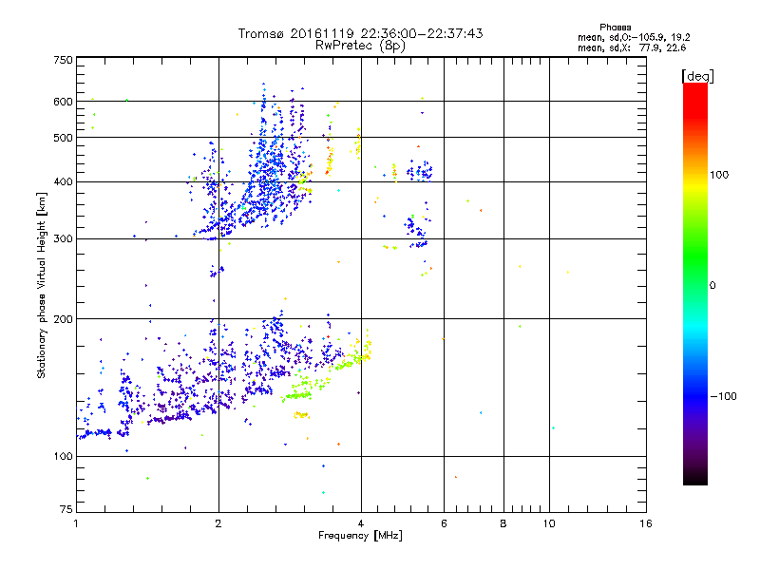Click the x-axis title 'Frequency [MHz]'
Screen dimensions: 760x570
click(x=360, y=536)
